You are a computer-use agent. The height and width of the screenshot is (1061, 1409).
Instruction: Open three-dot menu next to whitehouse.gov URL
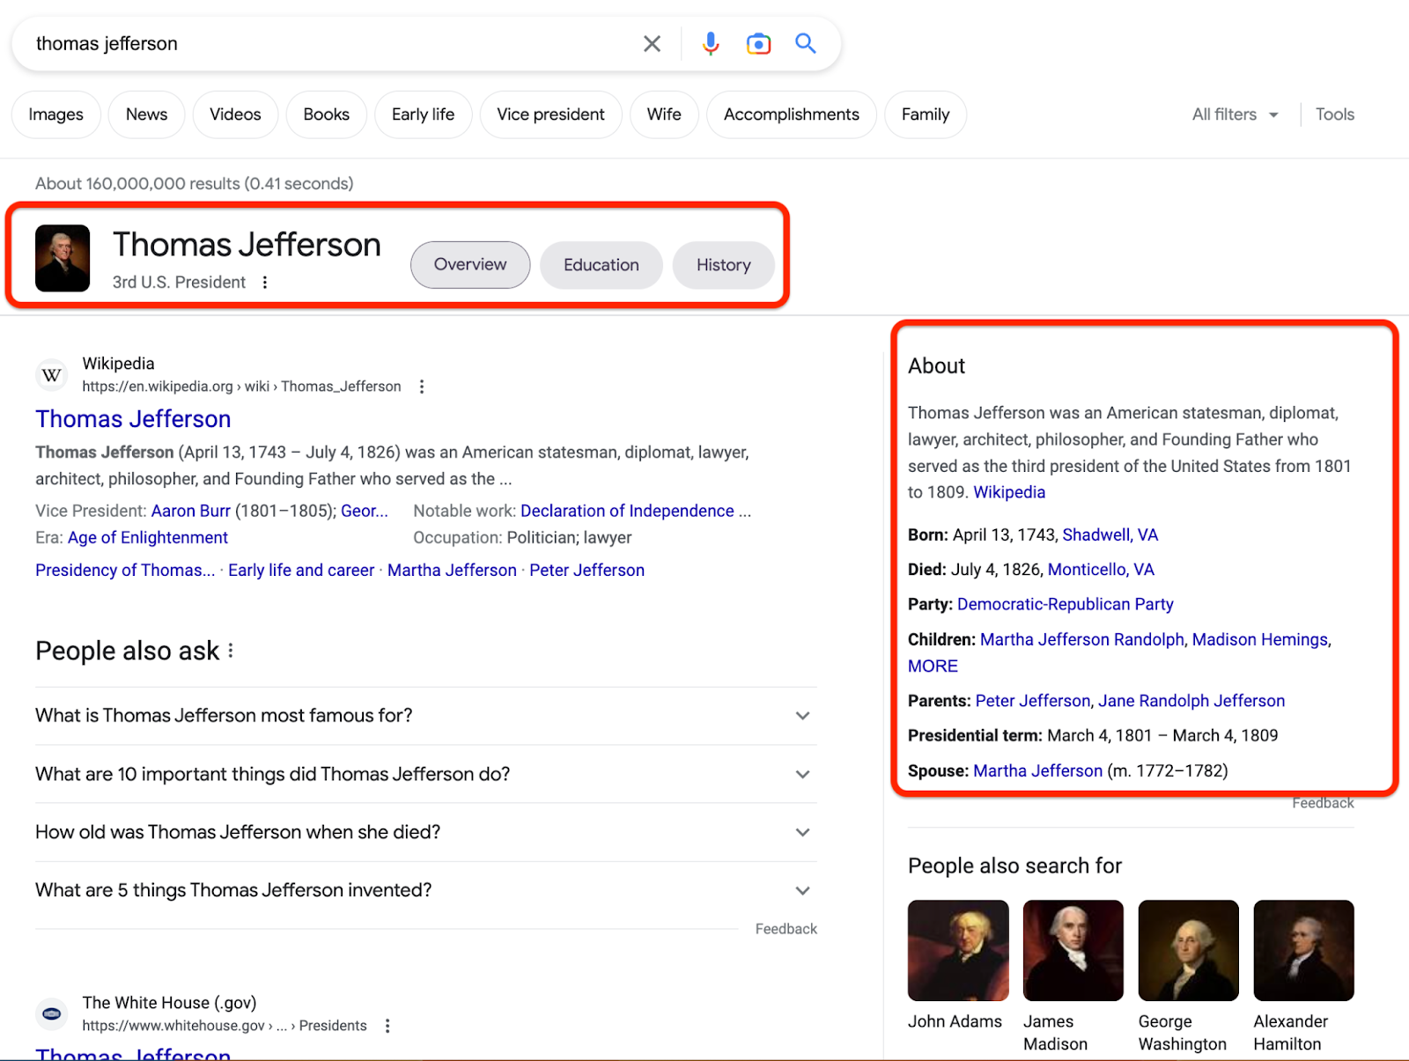point(387,1026)
